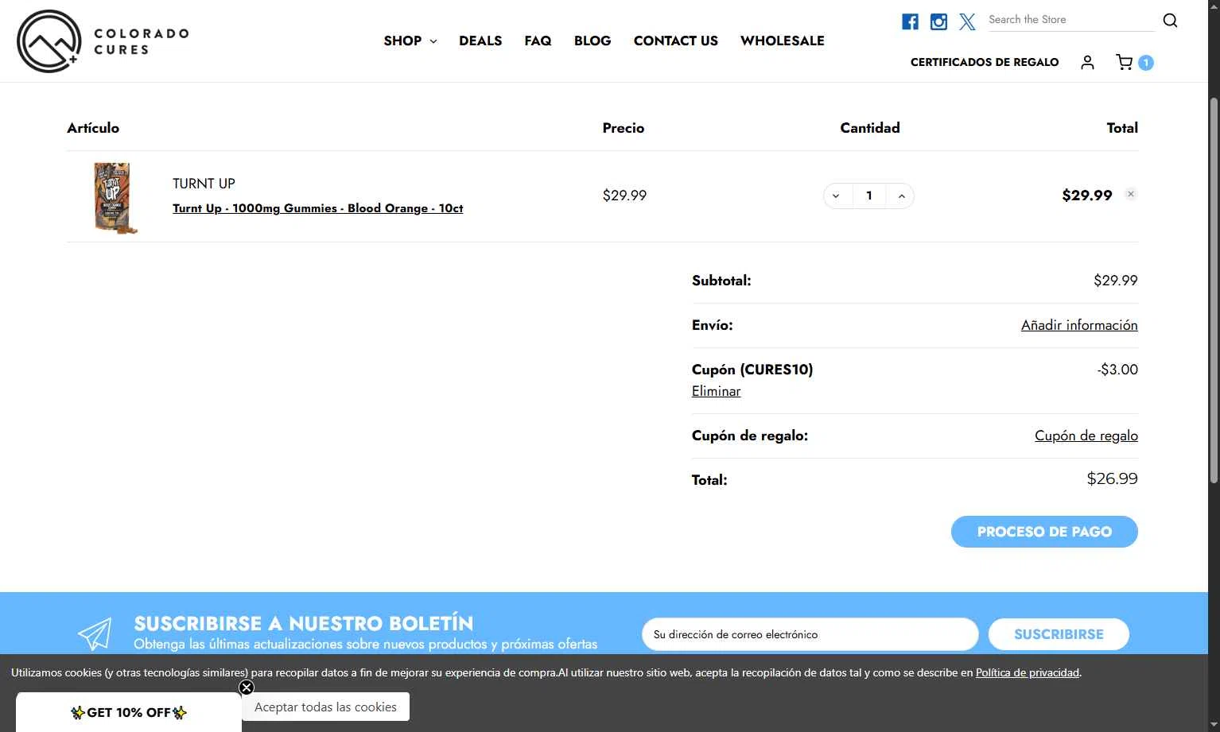Open the Colorado Cures logo homepage
The image size is (1220, 732).
click(x=103, y=41)
